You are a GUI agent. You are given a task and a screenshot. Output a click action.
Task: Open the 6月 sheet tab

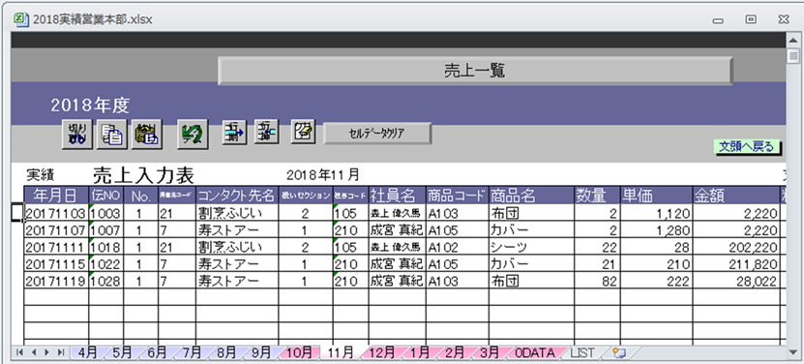click(x=157, y=352)
